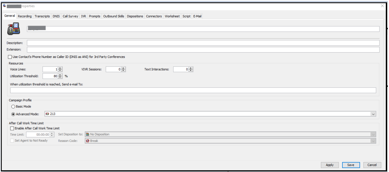Screen dimensions: 389x172
Task: Decrease VIVR Sessions with down arrow
Action: click(x=123, y=71)
